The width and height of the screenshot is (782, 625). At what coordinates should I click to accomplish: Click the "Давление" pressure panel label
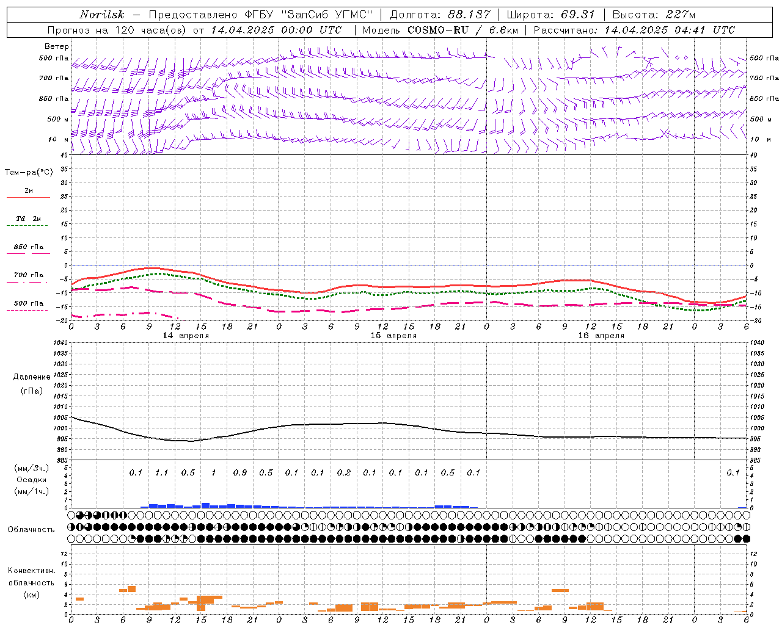tap(31, 377)
